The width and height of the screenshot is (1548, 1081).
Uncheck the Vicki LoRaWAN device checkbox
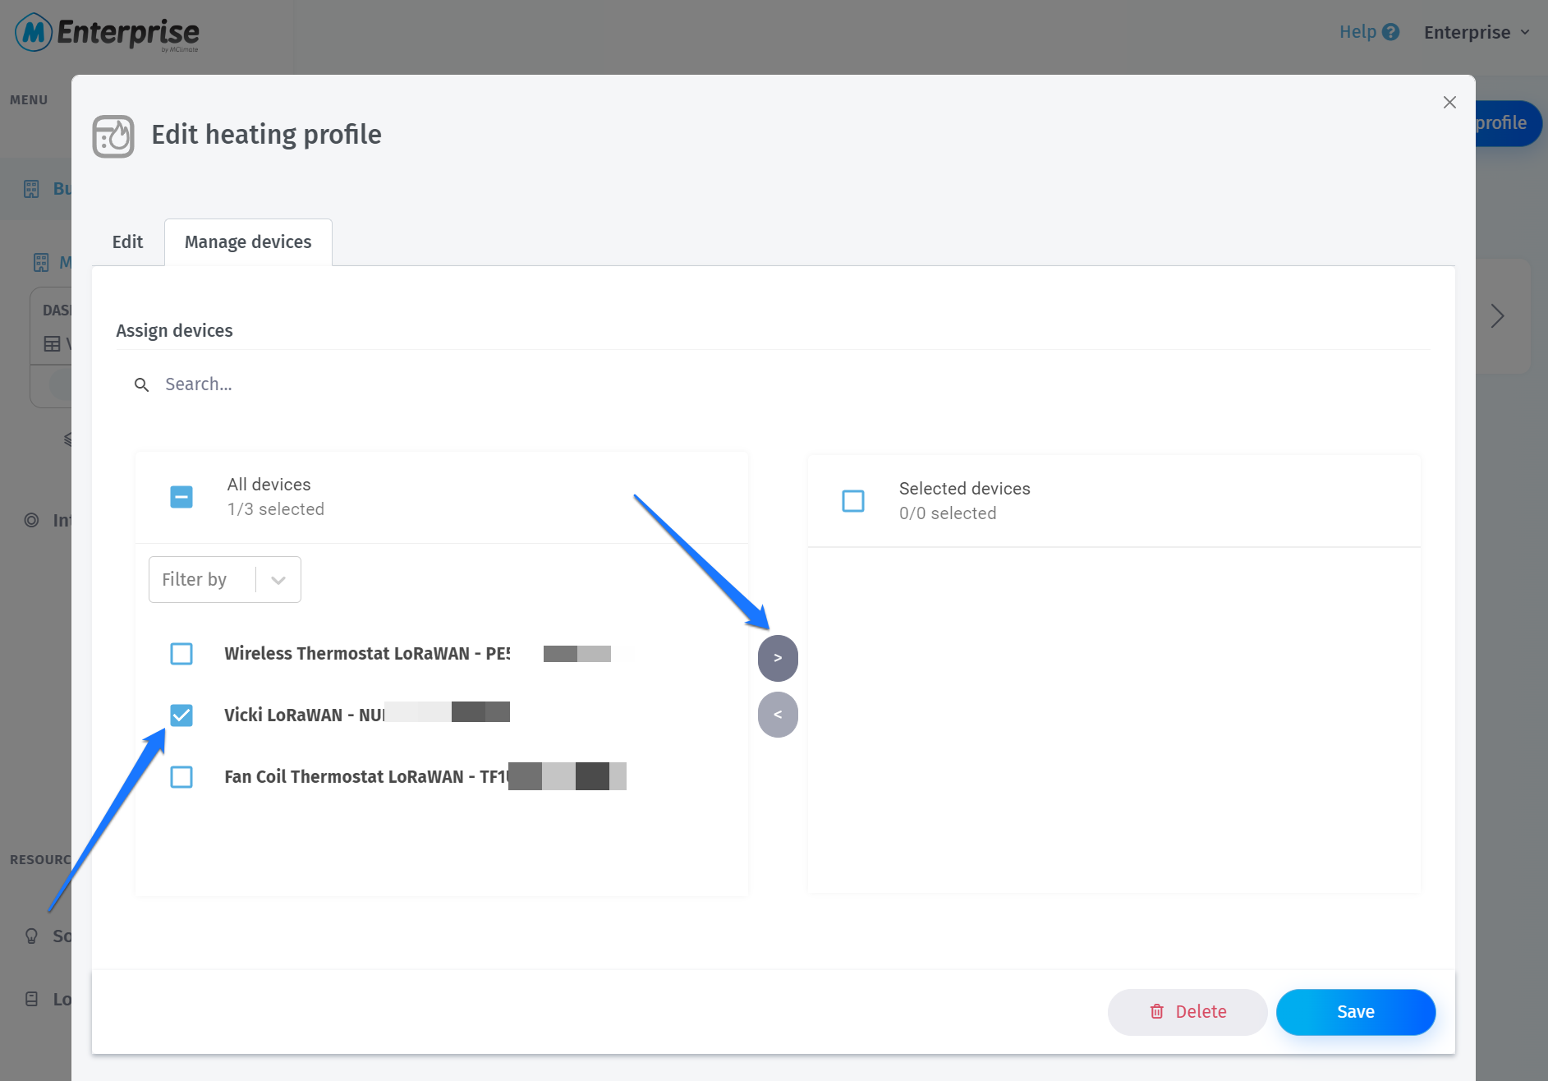click(x=181, y=715)
